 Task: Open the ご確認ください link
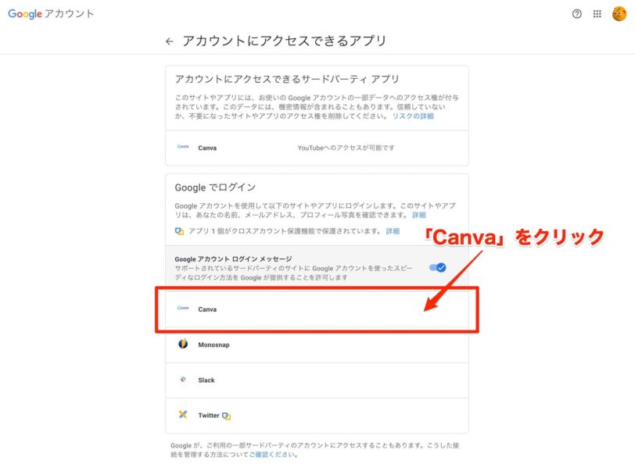[x=271, y=455]
